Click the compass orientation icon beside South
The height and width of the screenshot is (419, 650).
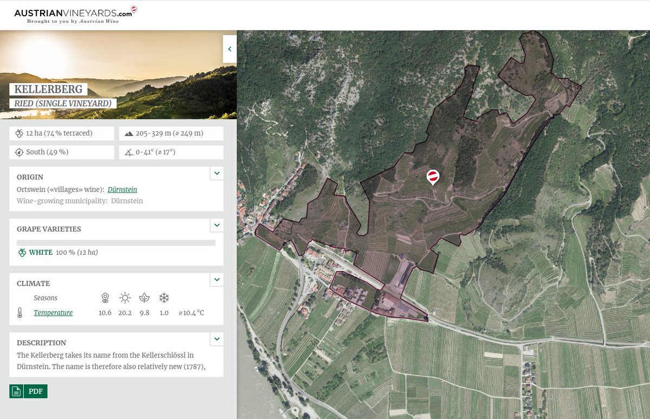[19, 152]
